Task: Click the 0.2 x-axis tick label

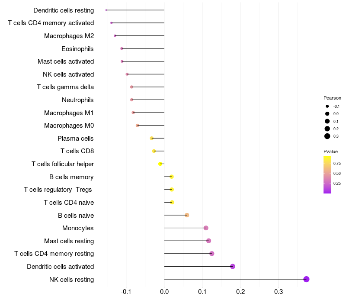Action: pos(240,292)
